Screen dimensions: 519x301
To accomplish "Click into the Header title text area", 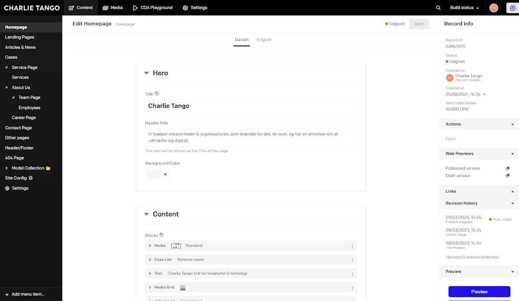I will click(x=251, y=137).
